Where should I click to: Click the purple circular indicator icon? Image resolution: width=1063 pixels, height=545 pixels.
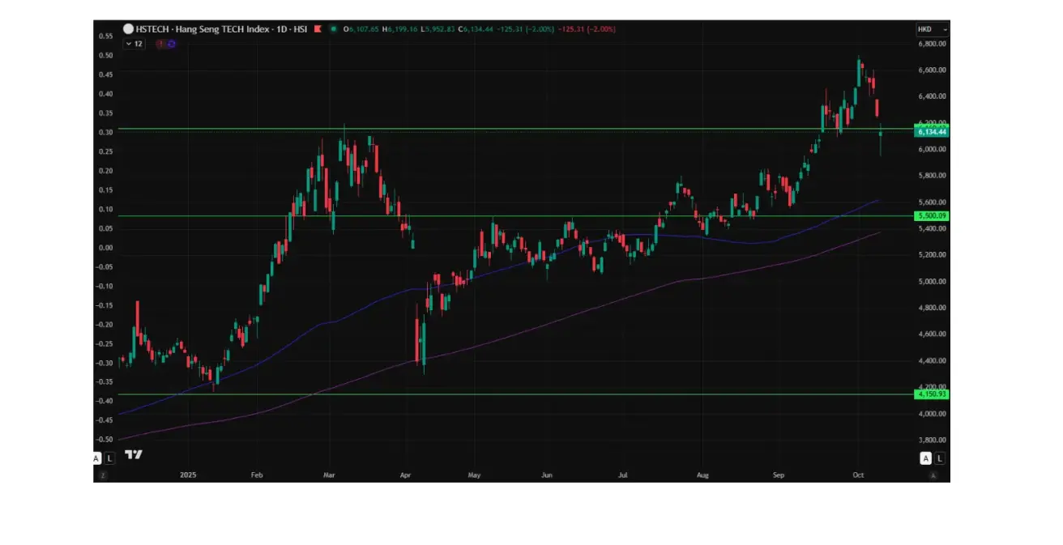pos(171,44)
